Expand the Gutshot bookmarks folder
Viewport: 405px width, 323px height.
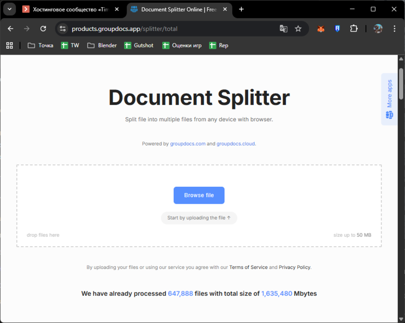click(138, 45)
